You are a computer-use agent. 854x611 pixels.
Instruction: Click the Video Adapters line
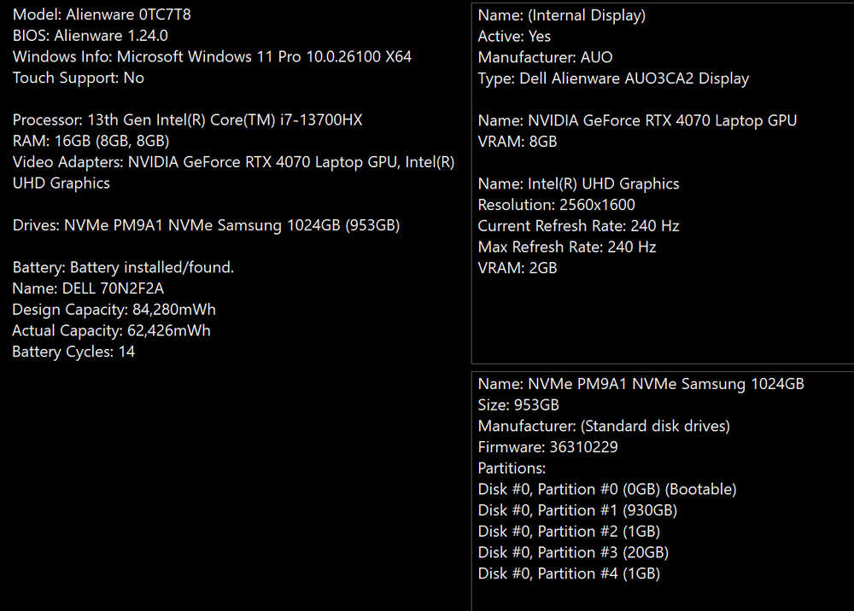coord(233,162)
